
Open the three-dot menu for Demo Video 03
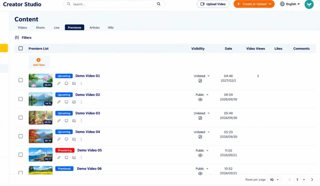coord(81,121)
